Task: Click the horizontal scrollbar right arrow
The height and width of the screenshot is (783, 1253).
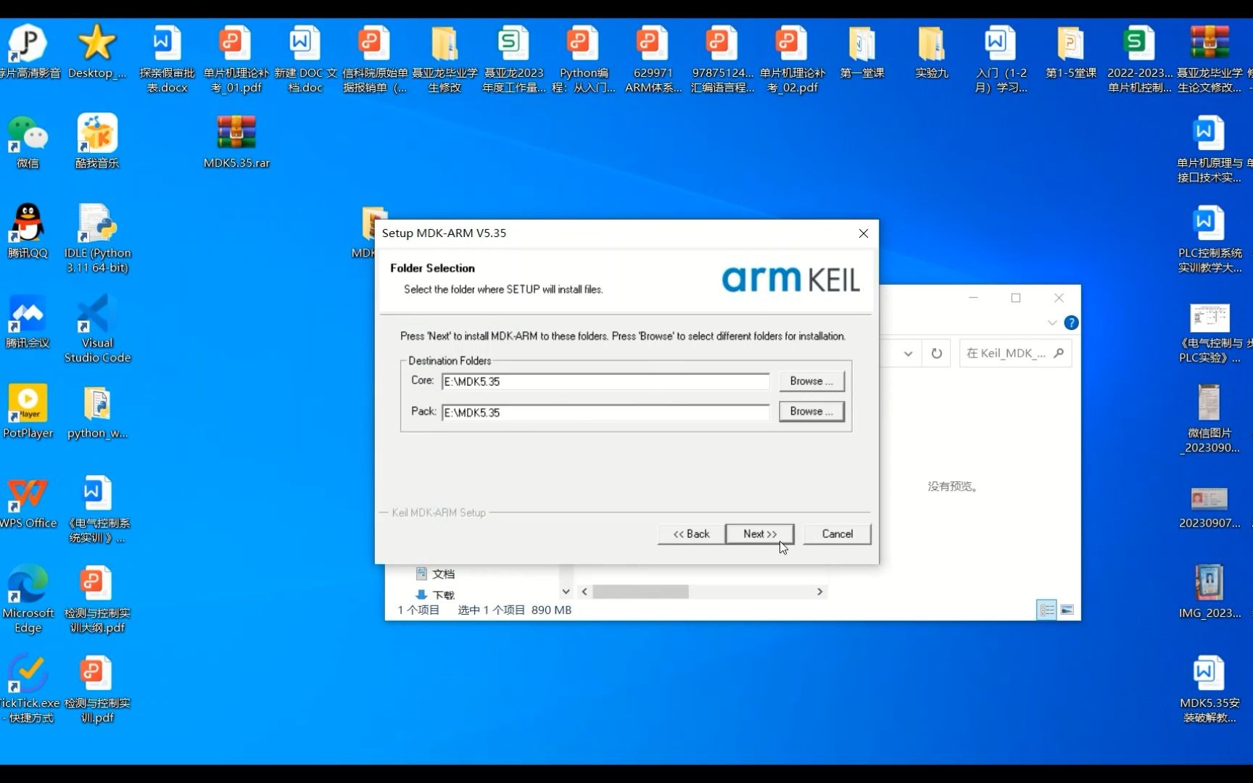Action: click(819, 592)
